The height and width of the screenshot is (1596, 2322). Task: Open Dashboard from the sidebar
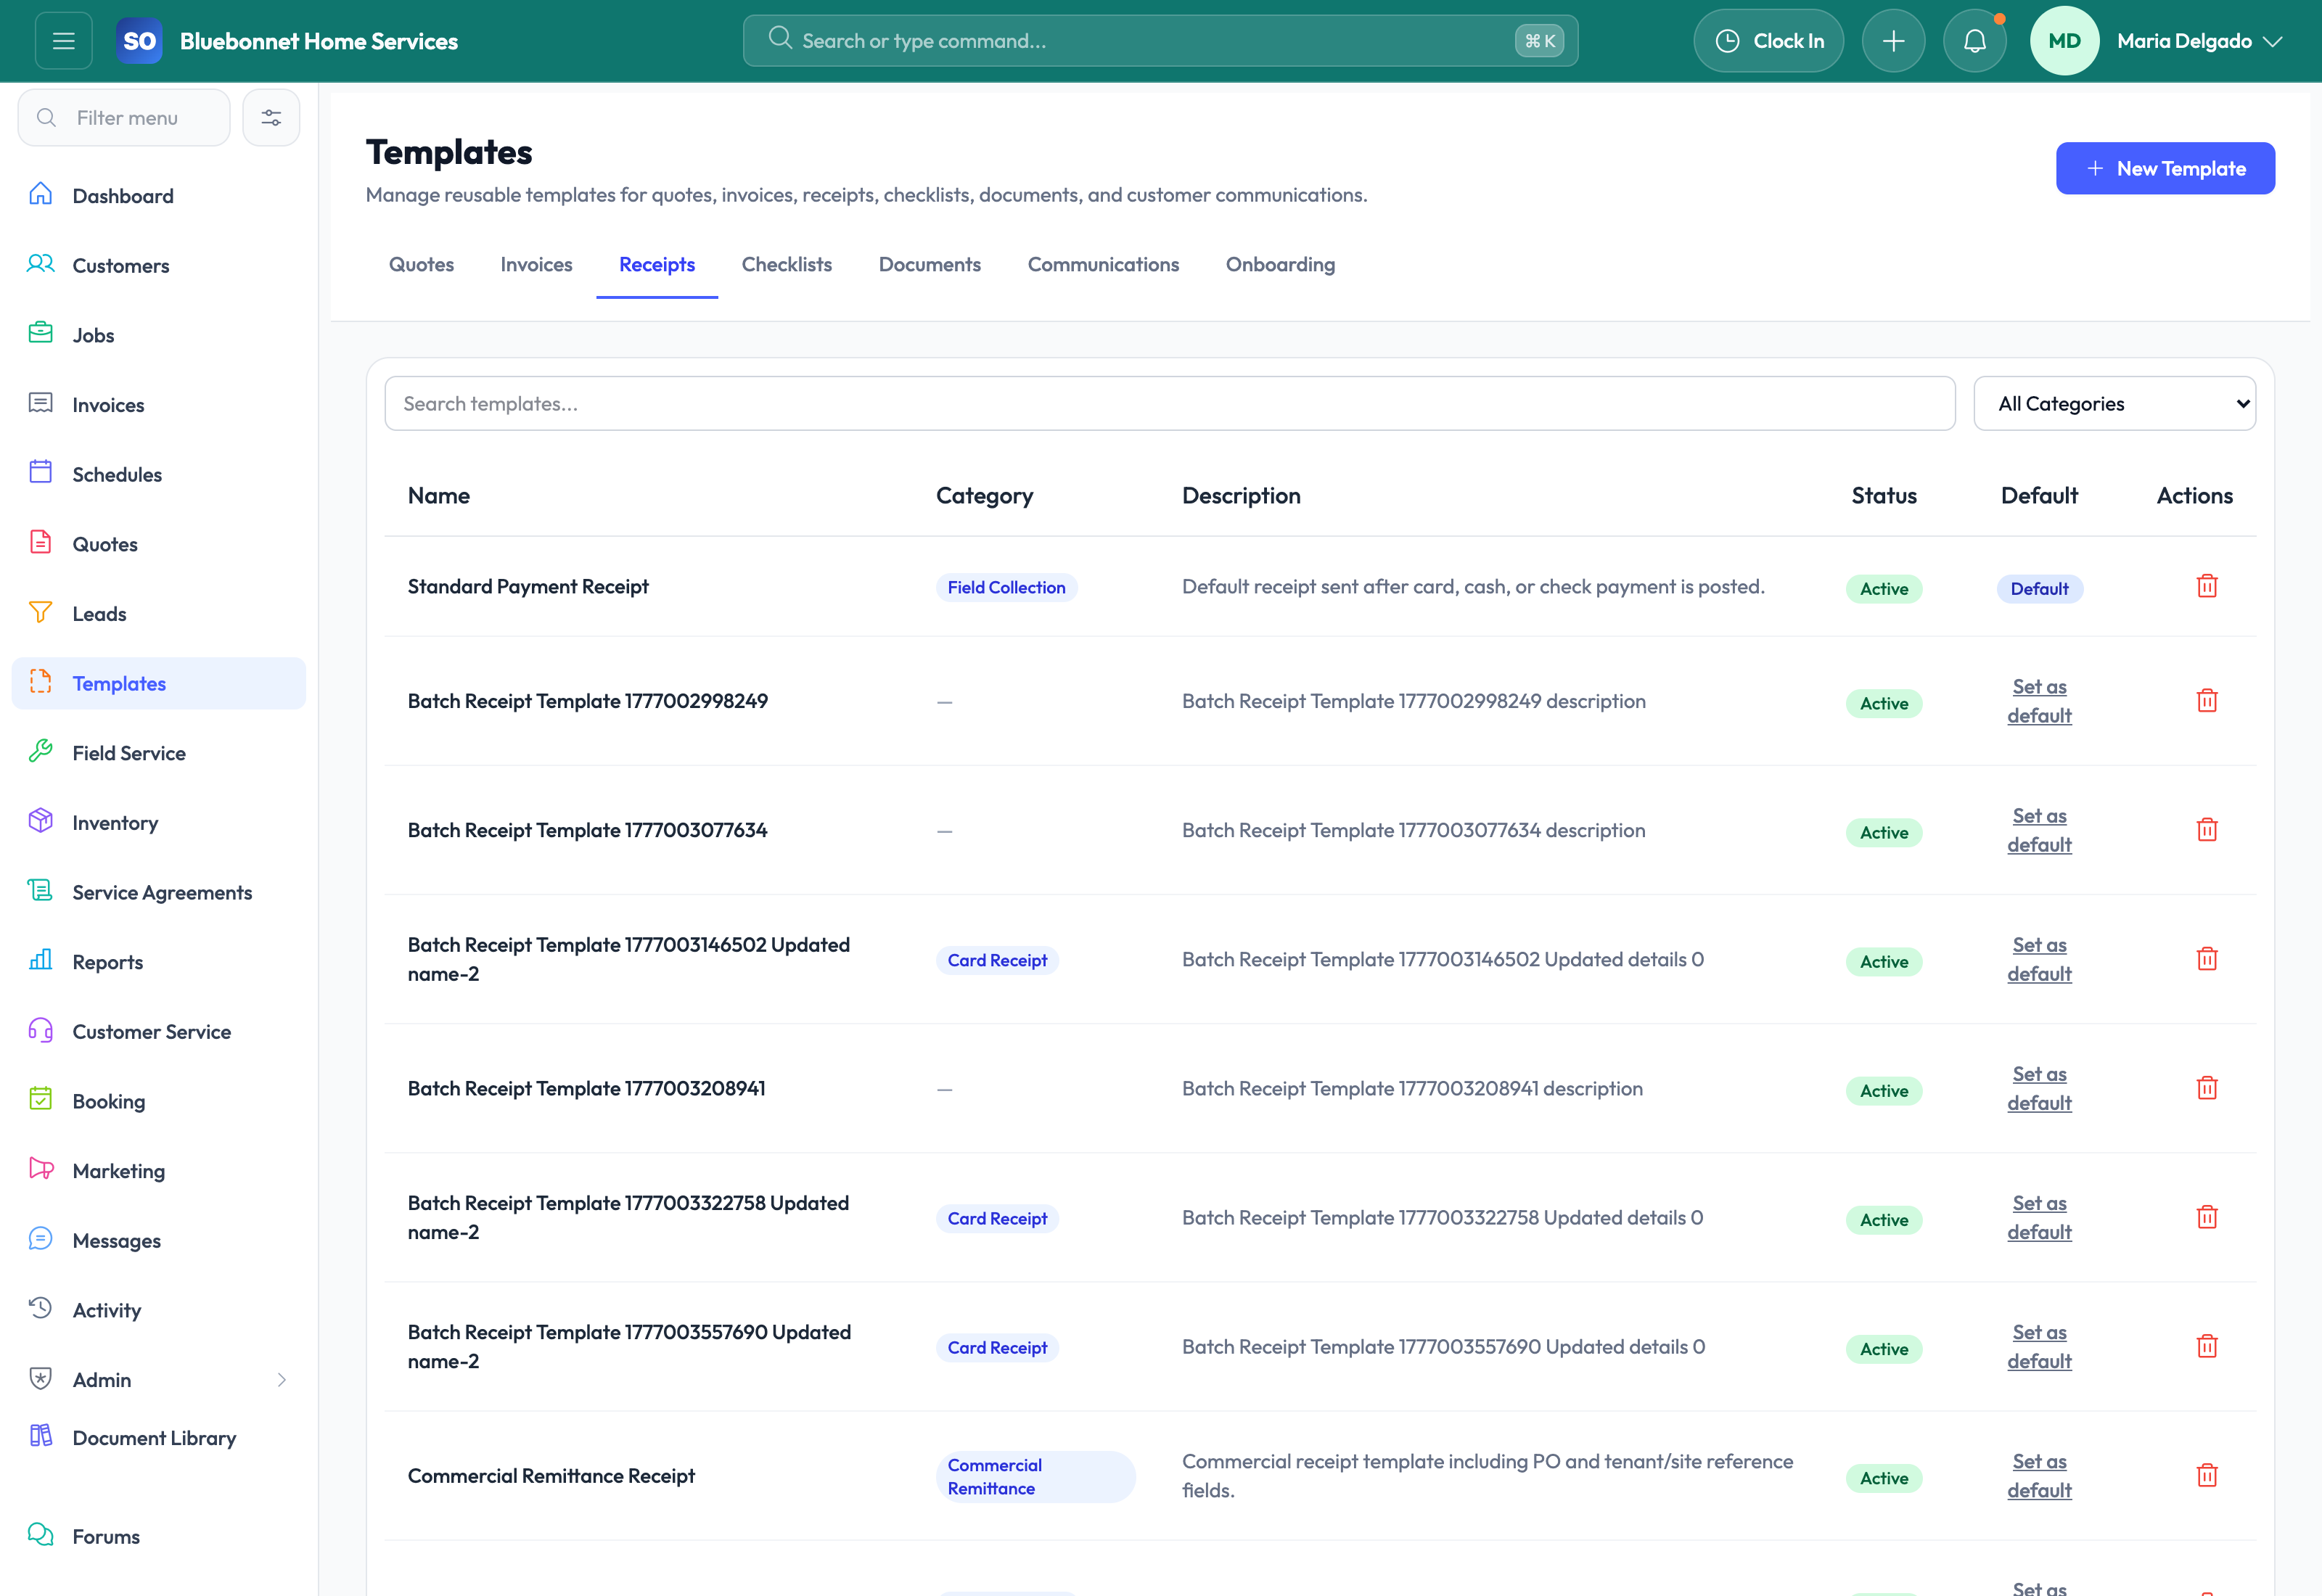(x=159, y=196)
